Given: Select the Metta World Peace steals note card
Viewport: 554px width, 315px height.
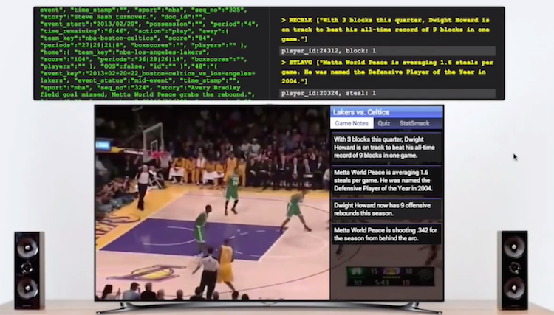Looking at the screenshot, I should coord(386,181).
